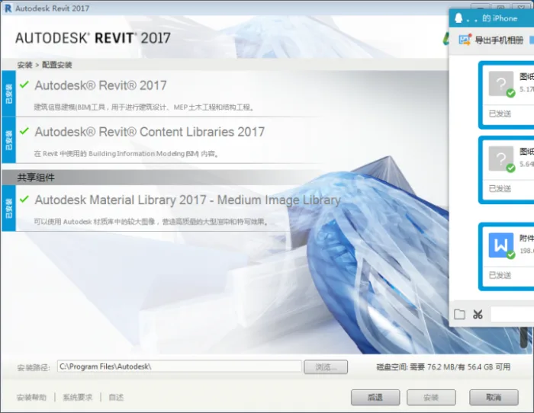Click the 导出手机相册 label
This screenshot has height=413, width=534.
coord(499,40)
